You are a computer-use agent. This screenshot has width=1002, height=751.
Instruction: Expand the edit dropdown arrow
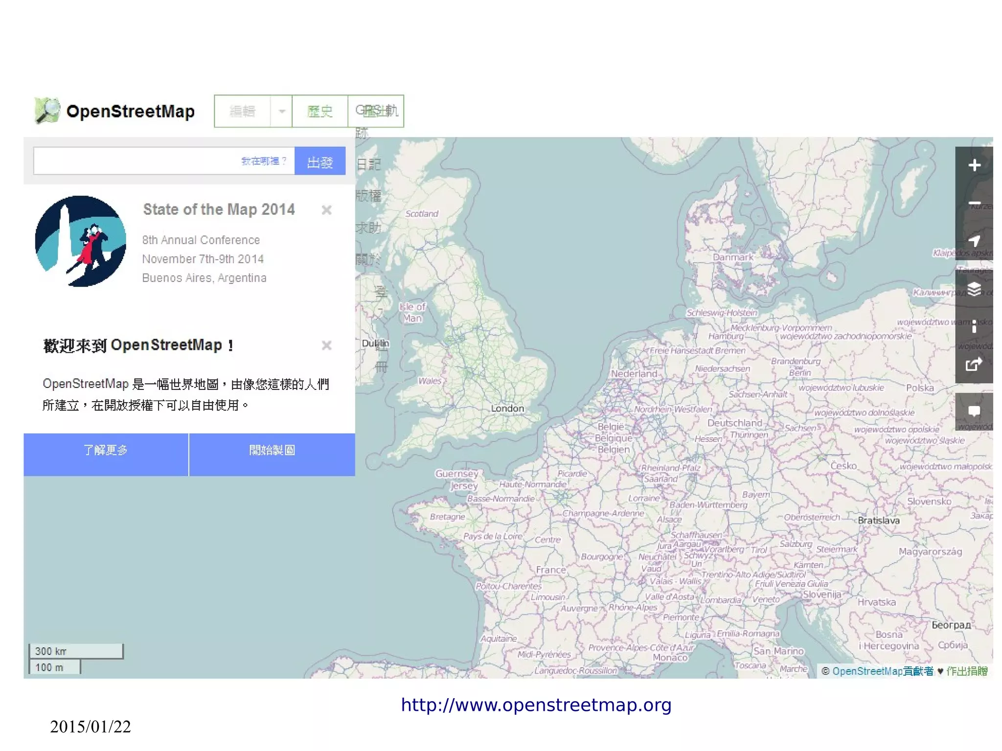click(281, 111)
